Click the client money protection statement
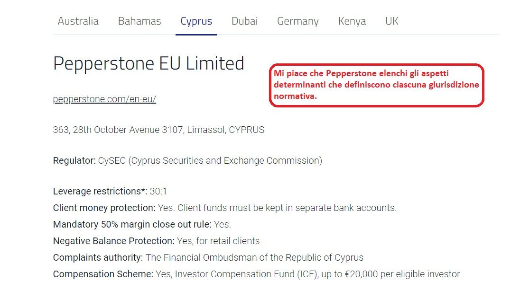Image resolution: width=520 pixels, height=299 pixels. [x=224, y=208]
